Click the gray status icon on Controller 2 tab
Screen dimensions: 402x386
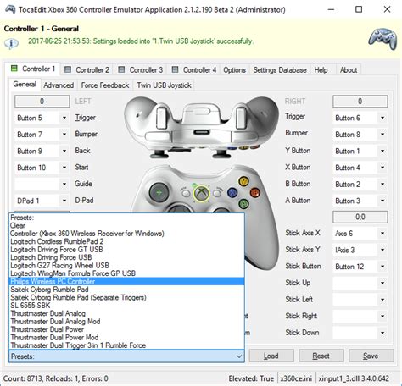click(68, 69)
